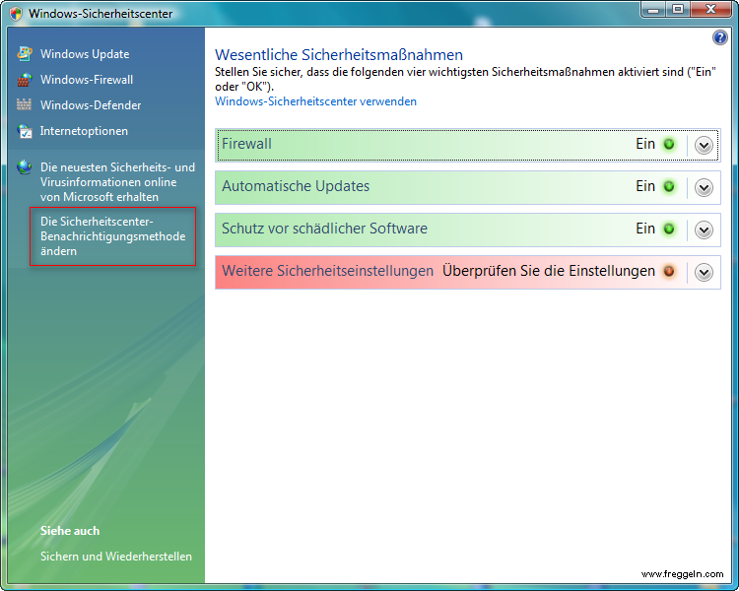Click Weitere Sicherheitseinstellungen red header

point(467,273)
